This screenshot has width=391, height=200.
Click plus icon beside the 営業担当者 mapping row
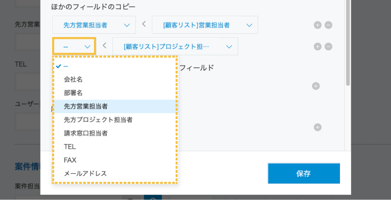(318, 25)
